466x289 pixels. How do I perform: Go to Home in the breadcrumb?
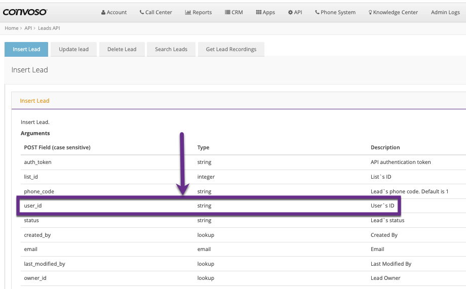click(12, 28)
